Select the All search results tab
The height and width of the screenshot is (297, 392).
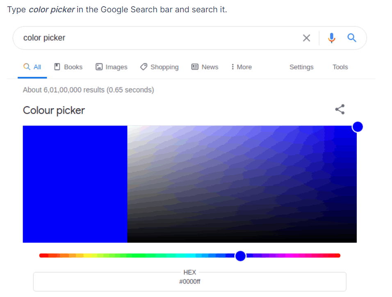(32, 66)
